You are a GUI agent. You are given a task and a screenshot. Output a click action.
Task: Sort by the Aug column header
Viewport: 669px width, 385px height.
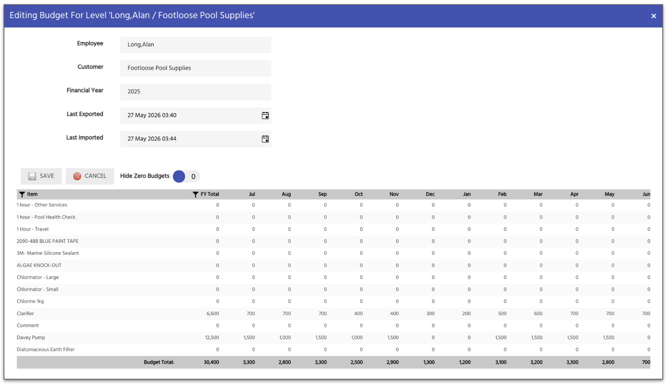click(x=286, y=194)
